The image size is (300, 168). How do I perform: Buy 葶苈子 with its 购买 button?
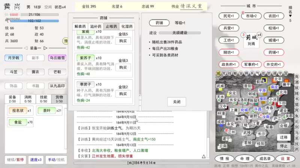(123, 94)
